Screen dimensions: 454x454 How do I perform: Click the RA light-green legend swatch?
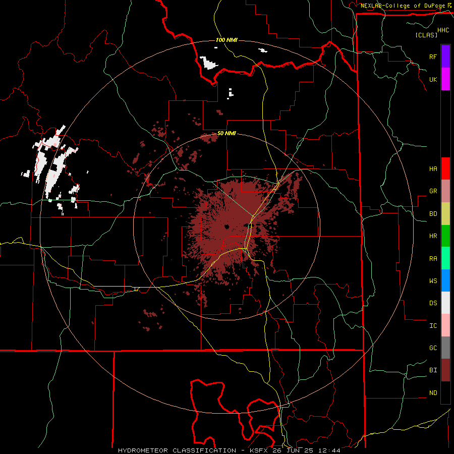coord(445,258)
